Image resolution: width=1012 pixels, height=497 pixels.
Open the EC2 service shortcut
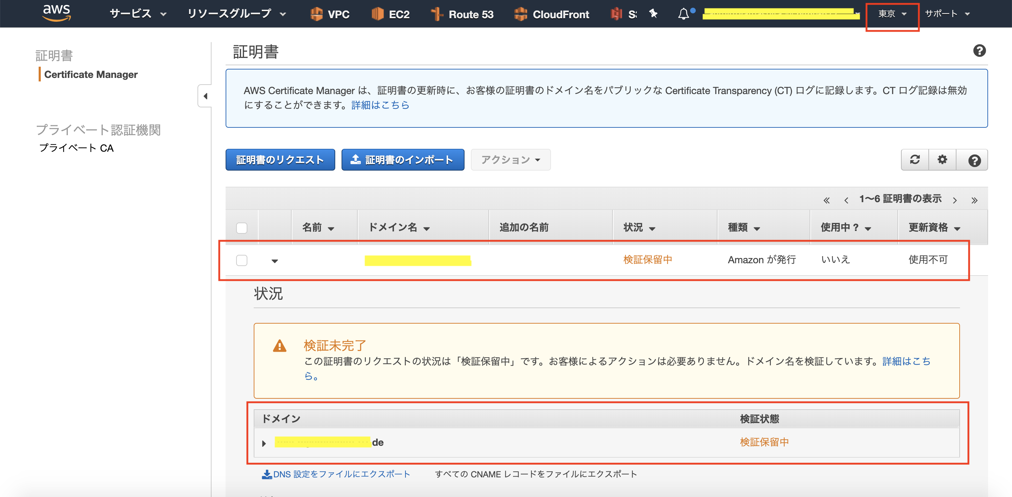click(x=390, y=14)
